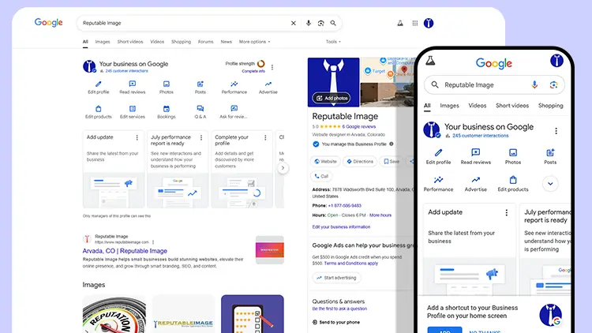The image size is (592, 333).
Task: Click Be the first to ask a question
Action: tap(339, 309)
